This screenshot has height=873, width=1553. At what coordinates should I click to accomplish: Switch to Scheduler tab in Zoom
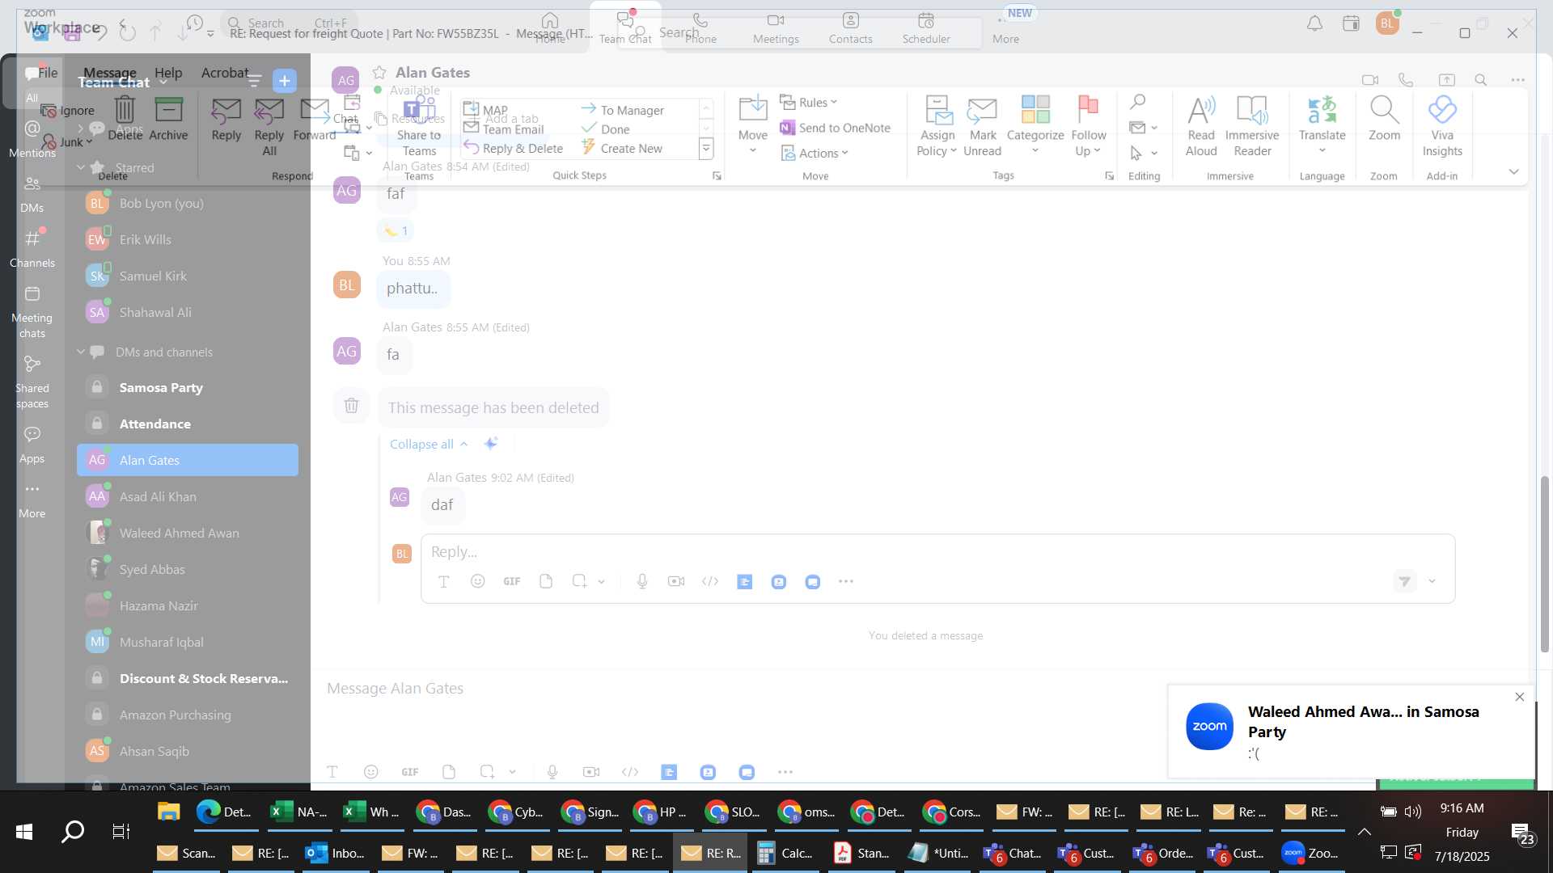click(926, 27)
